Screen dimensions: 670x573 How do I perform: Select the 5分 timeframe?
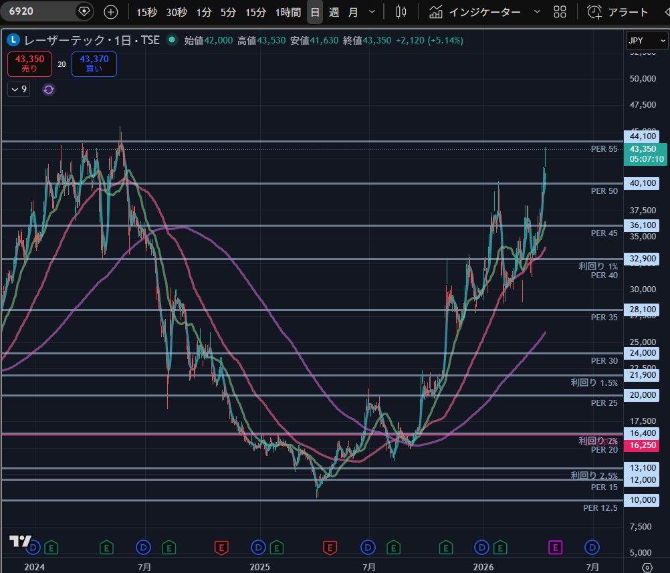click(x=228, y=13)
